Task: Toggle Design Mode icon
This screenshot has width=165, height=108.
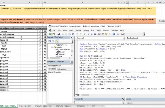Action: pyautogui.click(x=95, y=34)
